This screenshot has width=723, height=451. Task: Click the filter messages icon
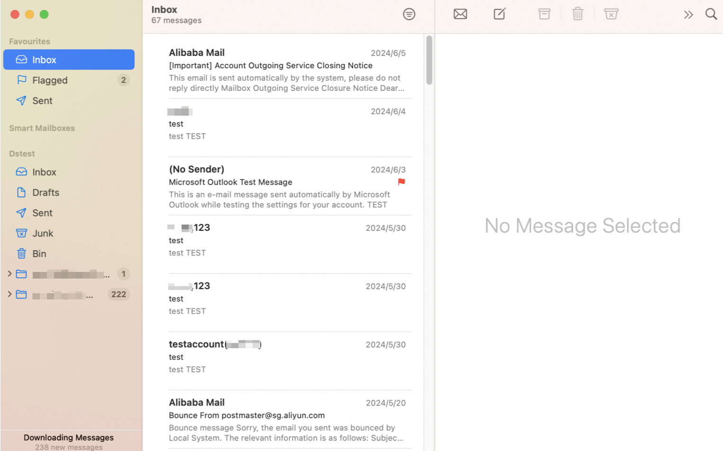409,14
